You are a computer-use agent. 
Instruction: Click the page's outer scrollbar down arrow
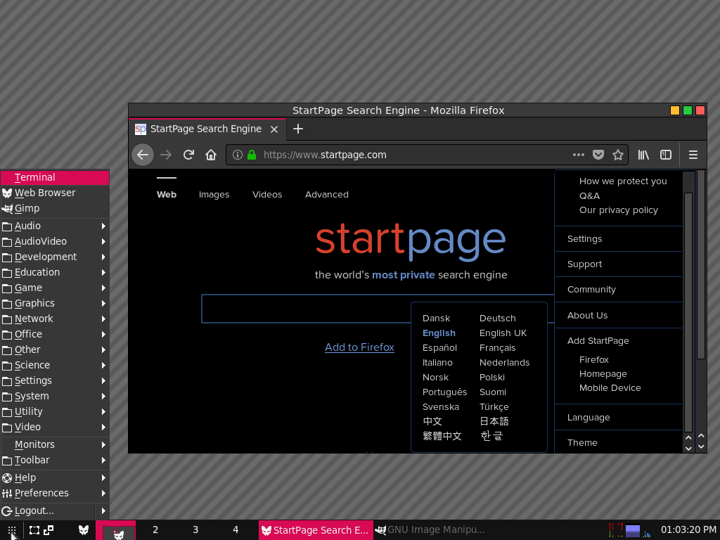click(701, 446)
